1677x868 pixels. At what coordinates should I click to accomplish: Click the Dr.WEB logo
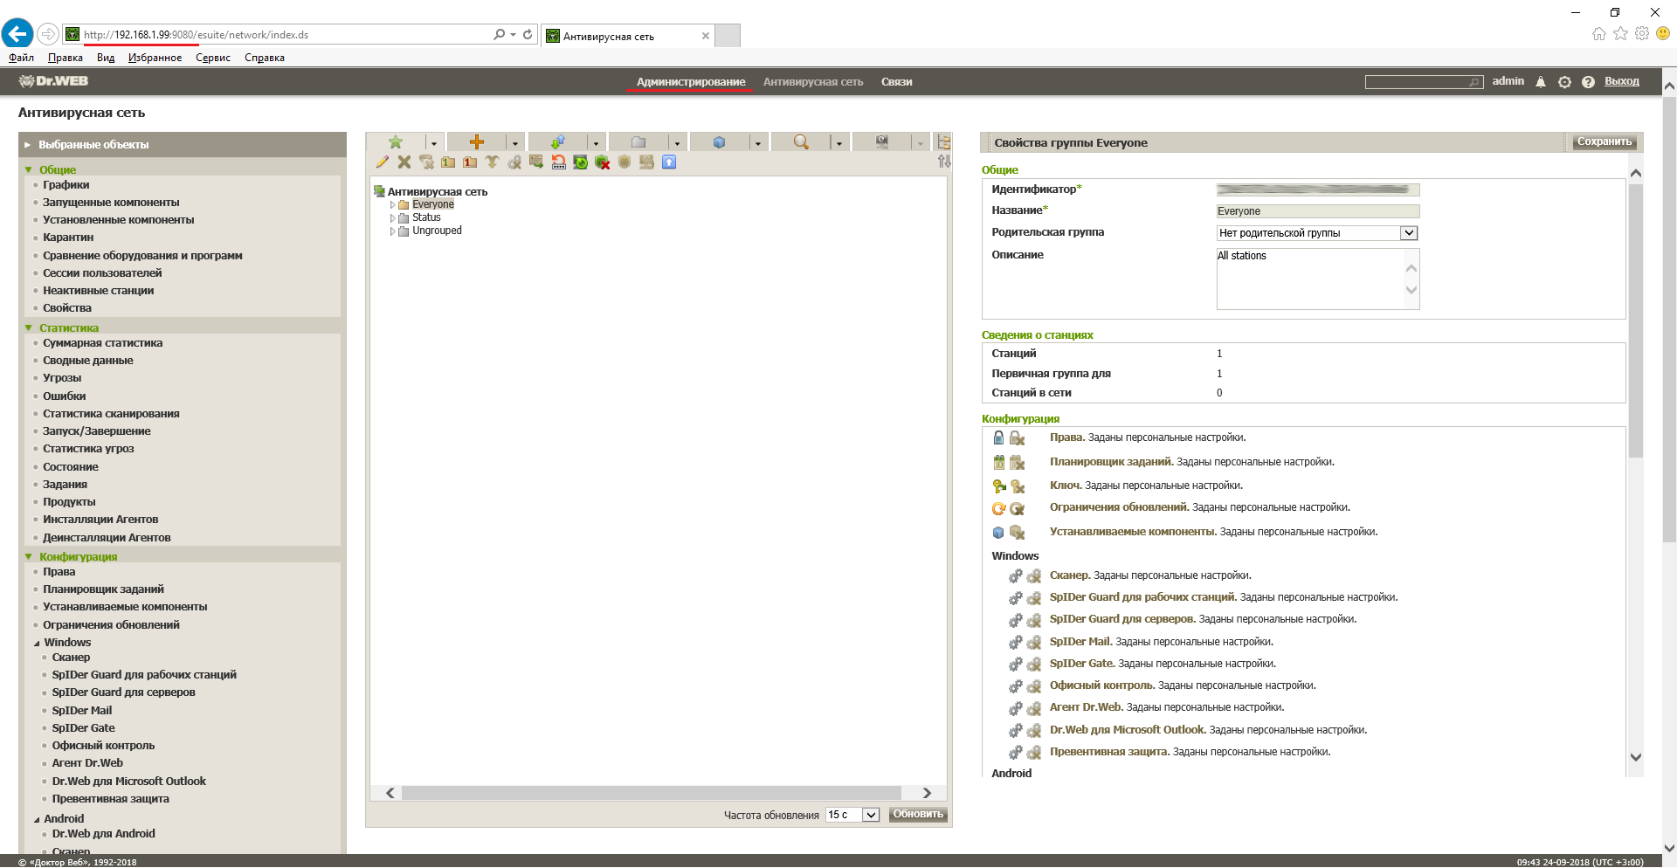click(x=53, y=81)
